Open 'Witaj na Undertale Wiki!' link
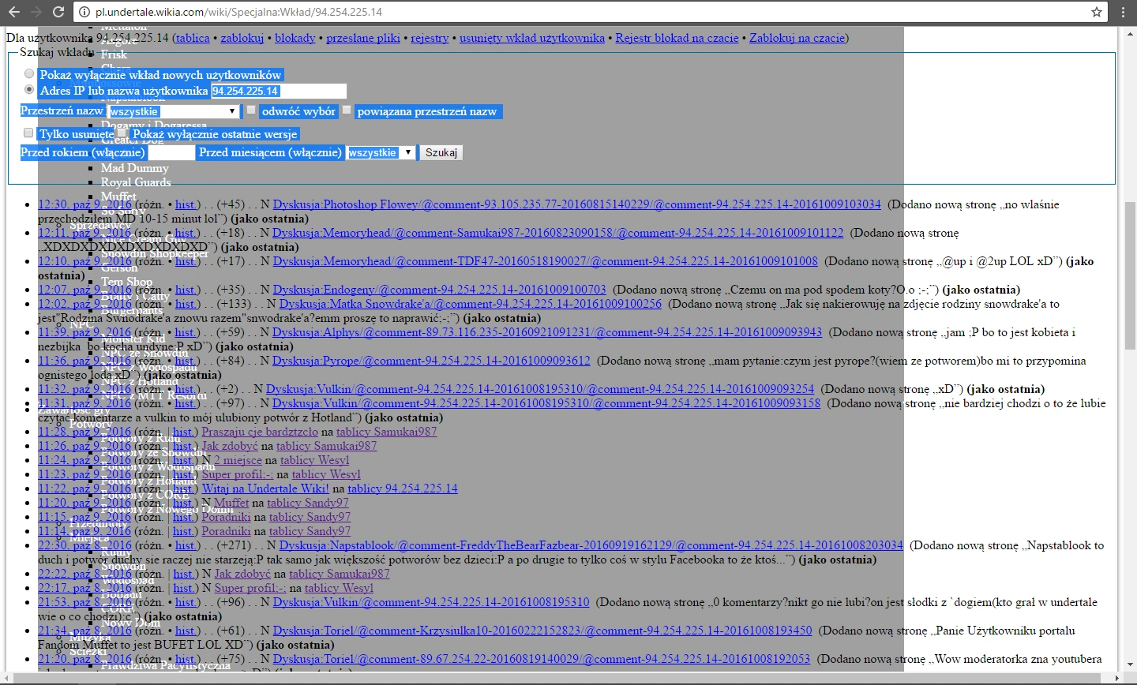1137x685 pixels. coord(265,488)
